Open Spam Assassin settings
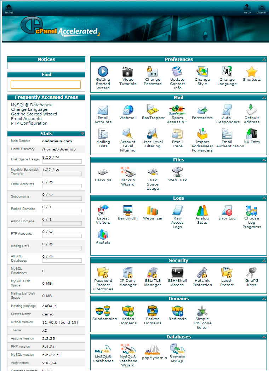This screenshot has width=269, height=371. click(177, 110)
